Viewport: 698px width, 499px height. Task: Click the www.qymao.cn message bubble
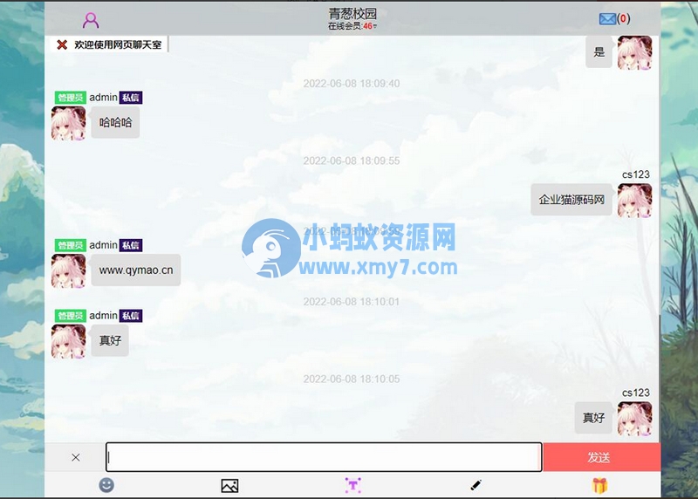[136, 270]
